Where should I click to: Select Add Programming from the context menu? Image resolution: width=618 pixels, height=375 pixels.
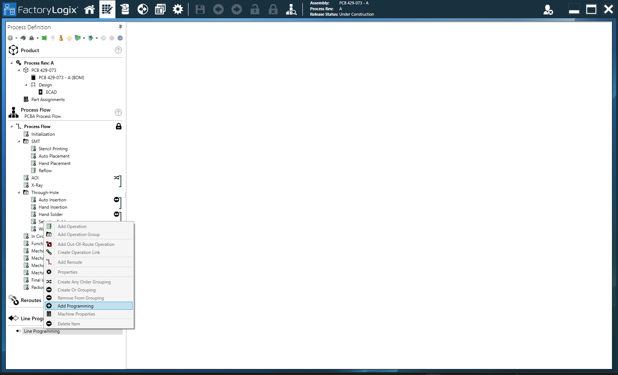76,306
